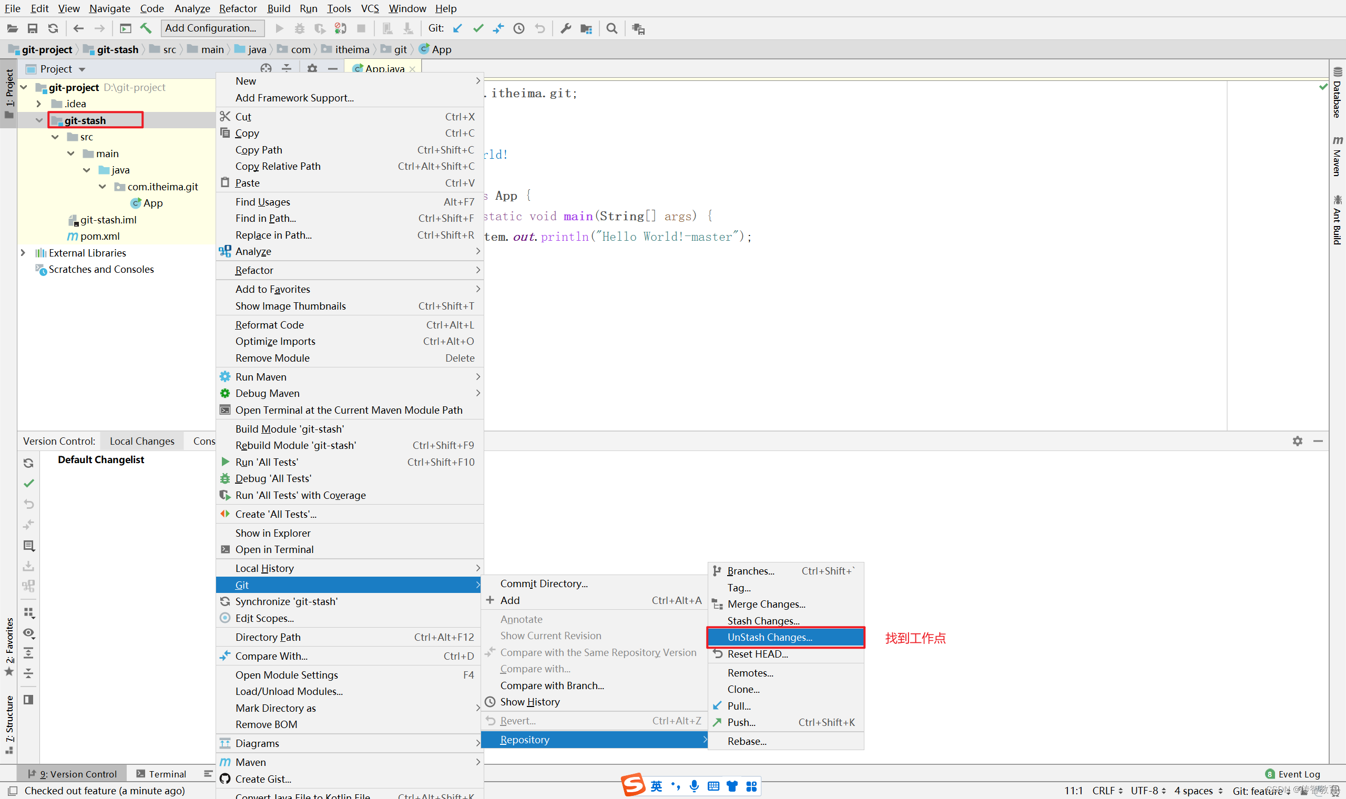Open Git show history clock icon
Image resolution: width=1346 pixels, height=799 pixels.
point(518,28)
